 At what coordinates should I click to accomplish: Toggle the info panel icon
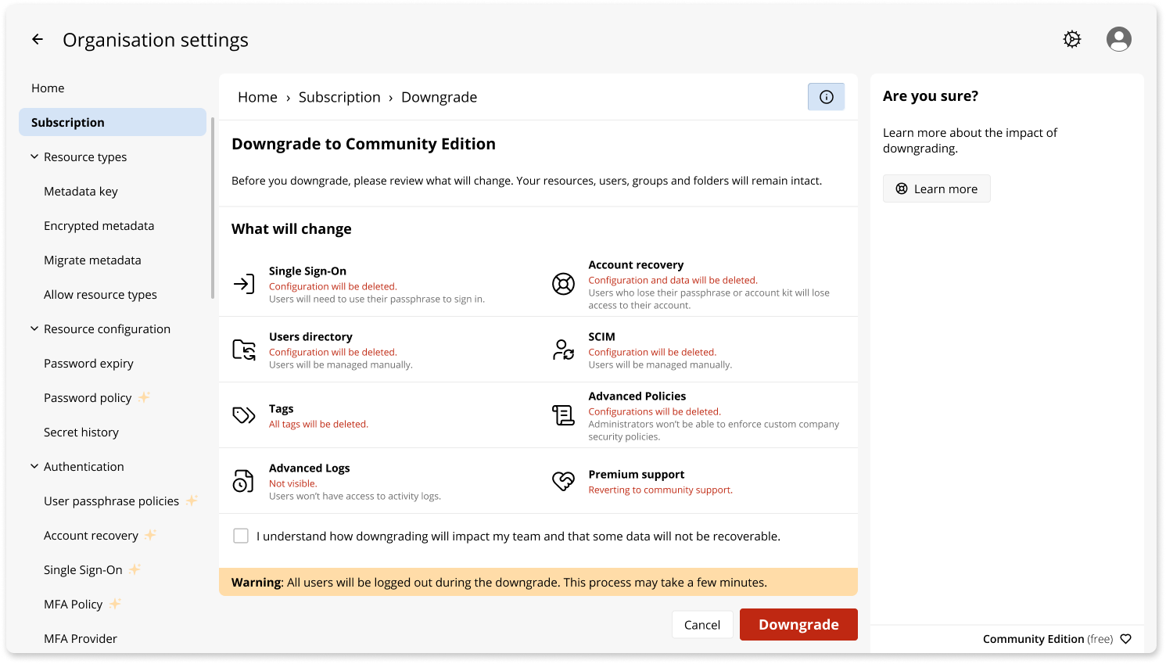(x=827, y=97)
